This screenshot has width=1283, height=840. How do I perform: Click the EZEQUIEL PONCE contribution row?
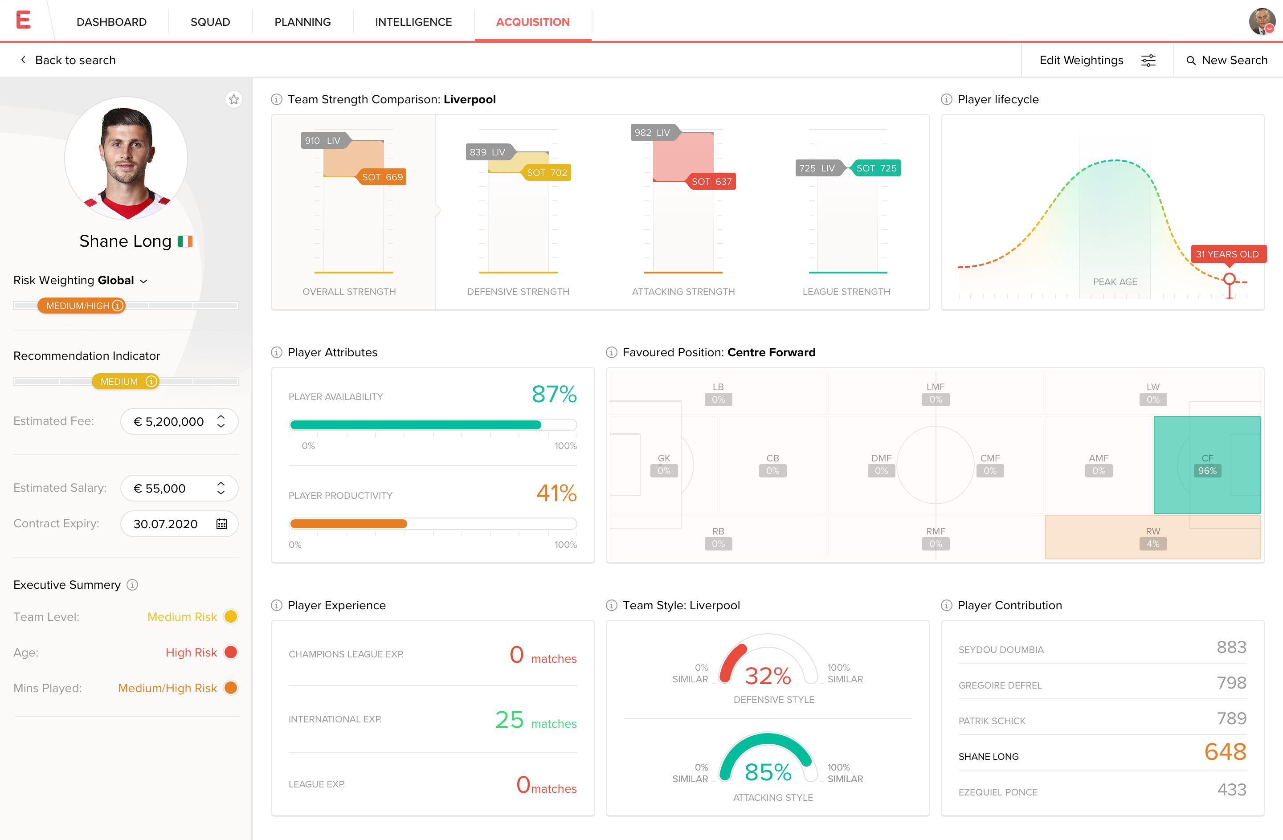pyautogui.click(x=1103, y=791)
